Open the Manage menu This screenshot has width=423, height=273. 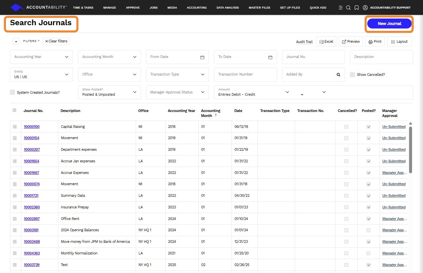pos(109,8)
